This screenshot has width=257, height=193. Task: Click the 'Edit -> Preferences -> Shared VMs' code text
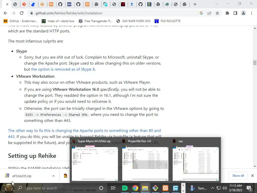(56, 115)
